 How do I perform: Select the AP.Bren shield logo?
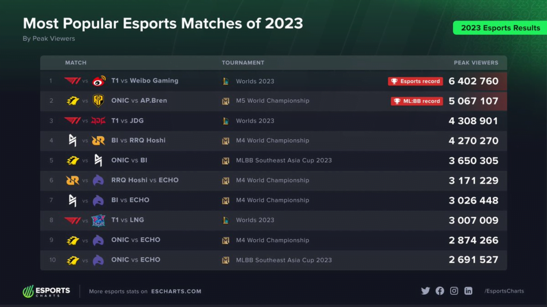coord(98,101)
